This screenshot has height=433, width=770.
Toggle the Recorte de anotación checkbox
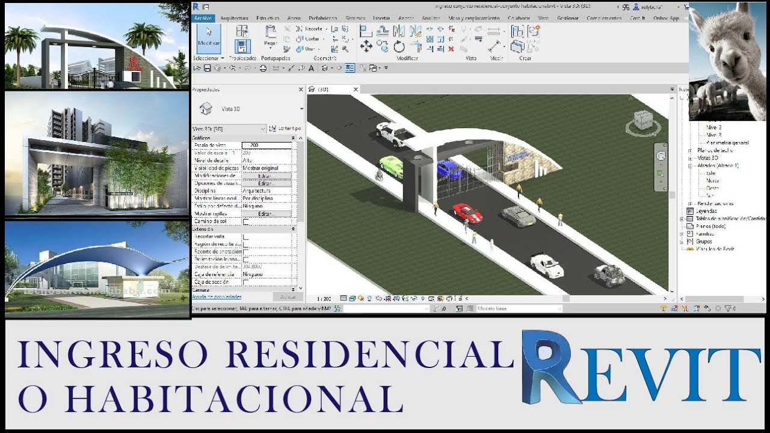point(245,251)
